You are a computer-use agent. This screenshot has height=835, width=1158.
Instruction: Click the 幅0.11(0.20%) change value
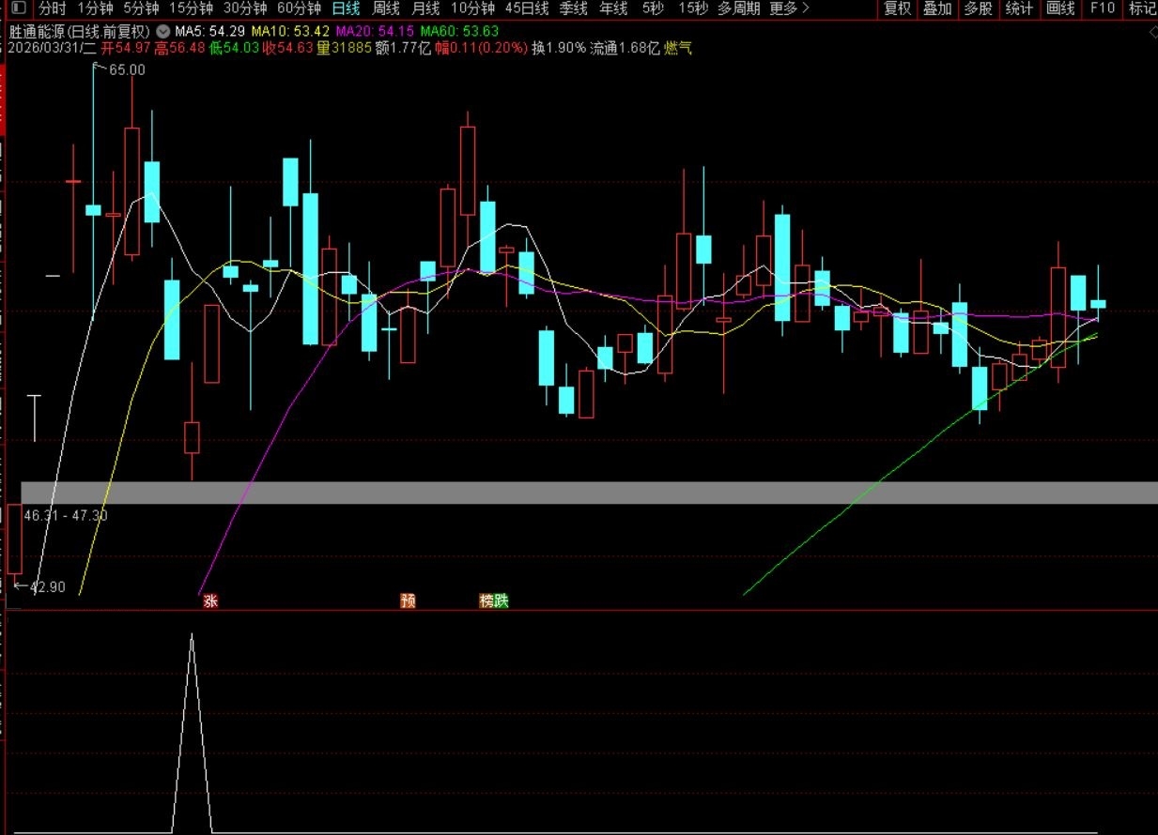pos(481,48)
